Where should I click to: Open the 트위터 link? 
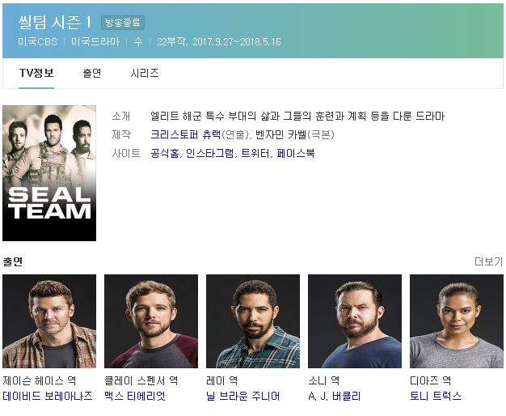(255, 153)
